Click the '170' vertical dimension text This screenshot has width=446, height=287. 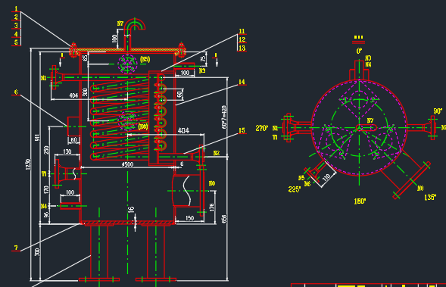[x=46, y=190]
